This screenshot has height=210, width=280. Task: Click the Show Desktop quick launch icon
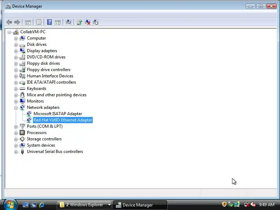(x=25, y=205)
